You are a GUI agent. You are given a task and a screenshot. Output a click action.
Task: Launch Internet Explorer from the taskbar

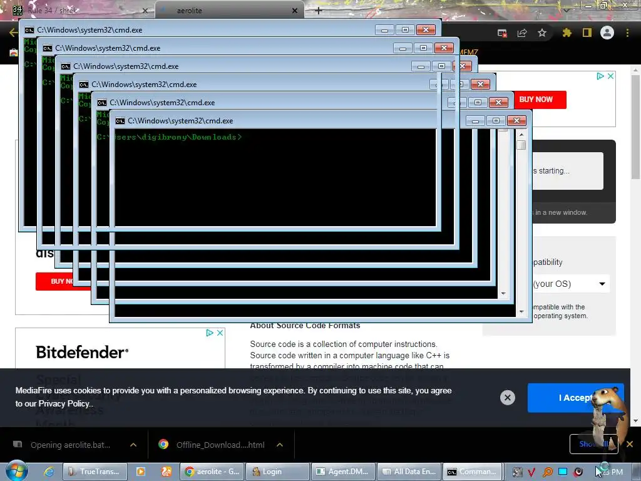pos(49,472)
